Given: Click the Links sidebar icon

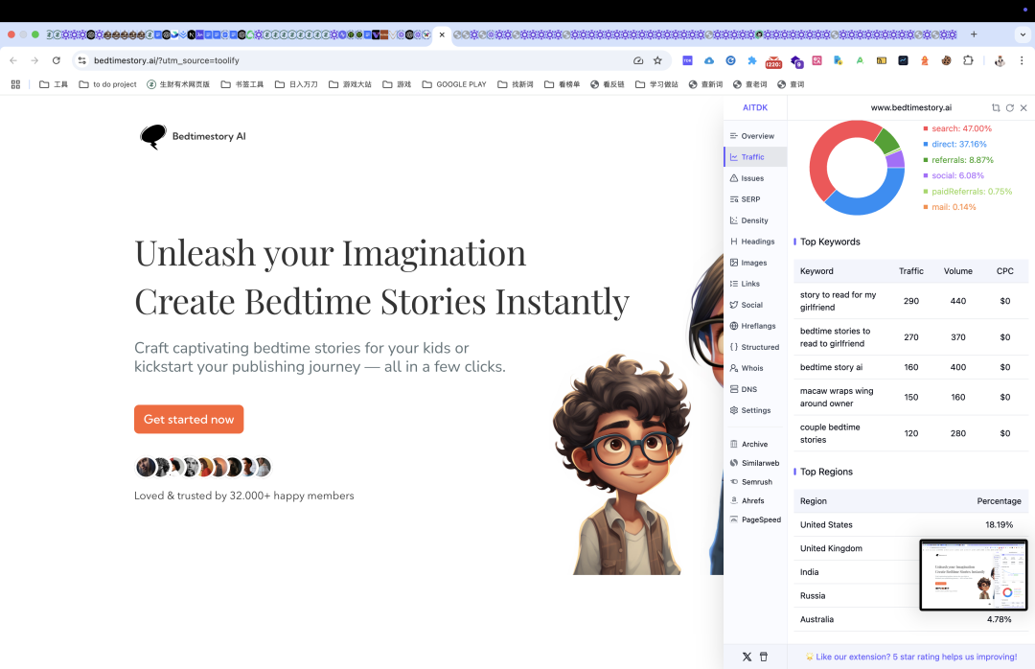Looking at the screenshot, I should (734, 284).
